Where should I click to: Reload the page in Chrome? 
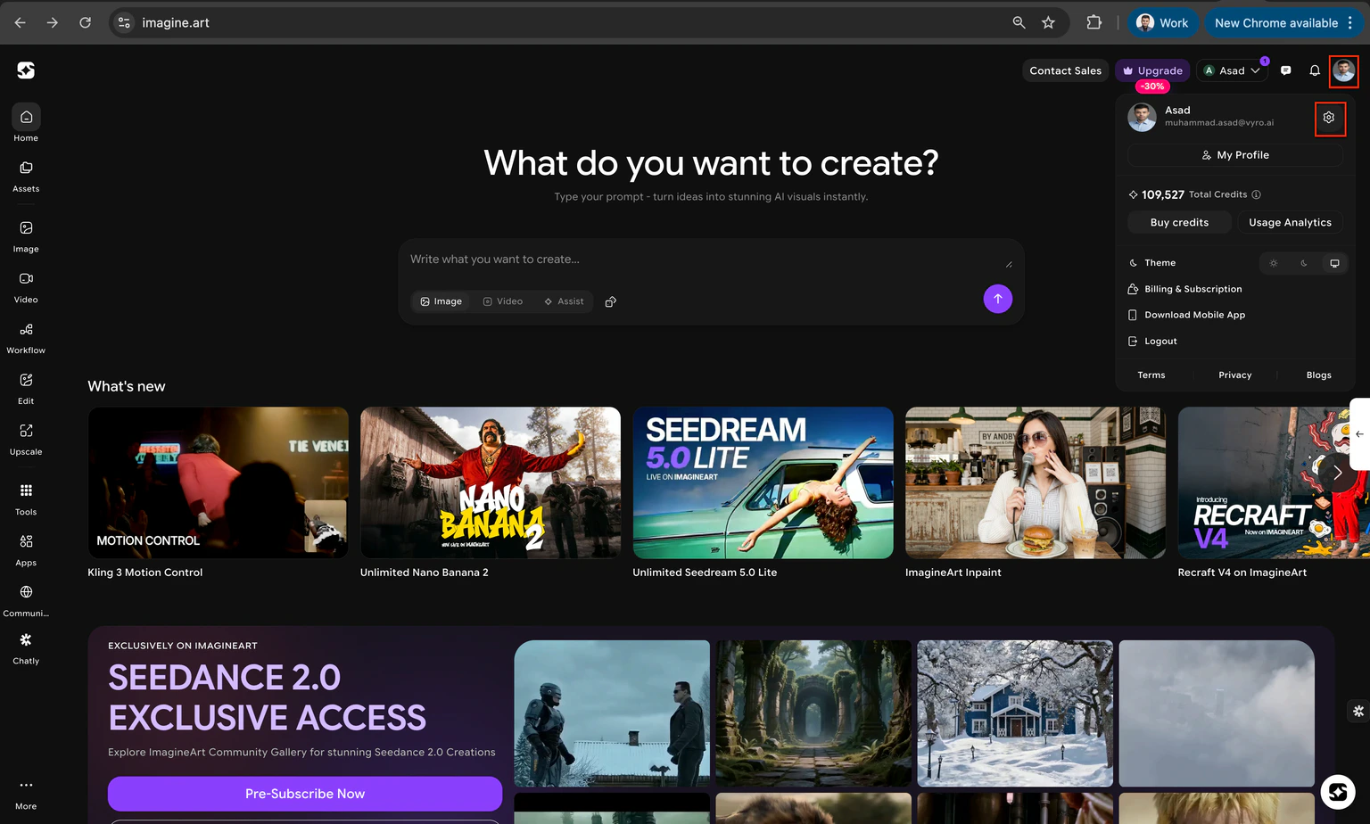(x=85, y=22)
